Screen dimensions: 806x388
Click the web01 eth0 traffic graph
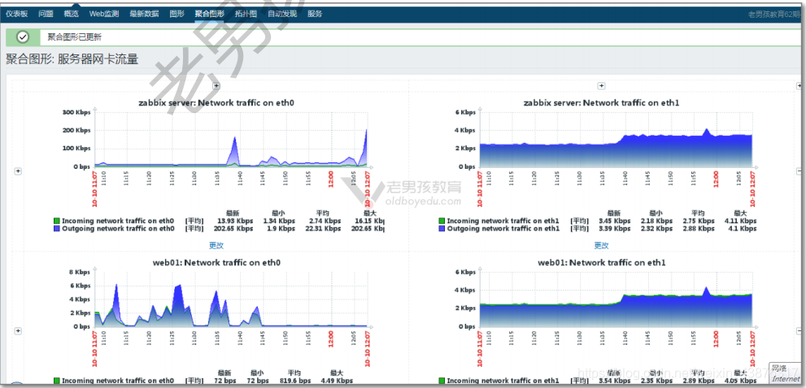click(232, 299)
